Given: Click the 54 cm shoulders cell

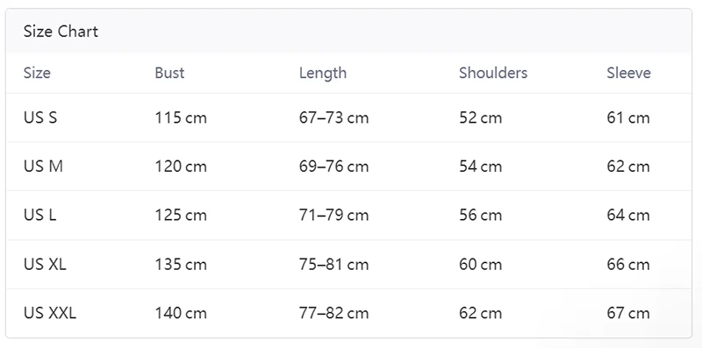Looking at the screenshot, I should pyautogui.click(x=480, y=167).
